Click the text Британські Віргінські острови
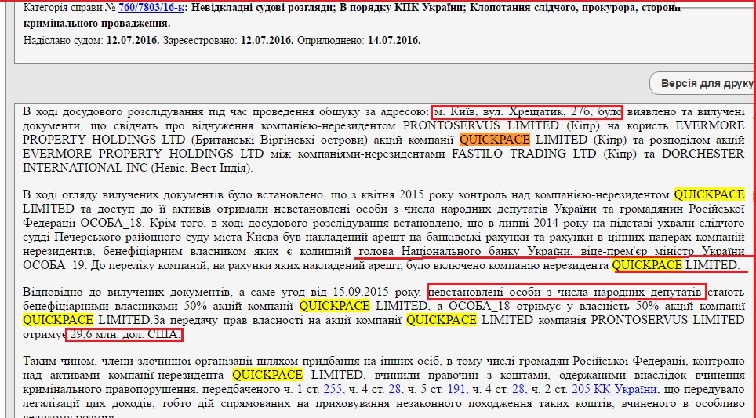756x418 pixels. (x=278, y=140)
